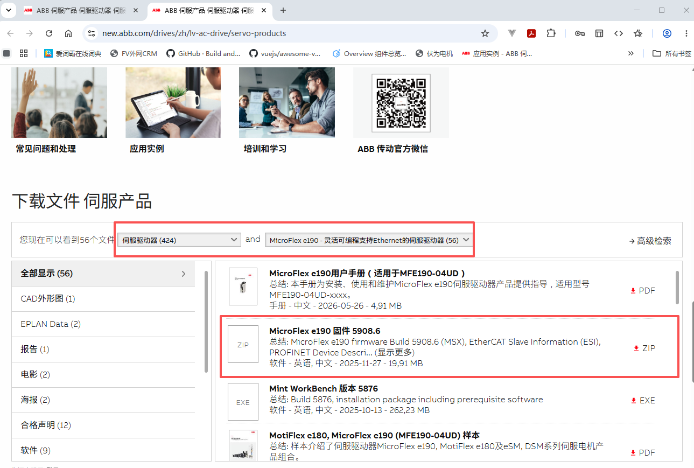Download the MotiFlex e180 样本 PDF
The image size is (694, 468).
(643, 453)
